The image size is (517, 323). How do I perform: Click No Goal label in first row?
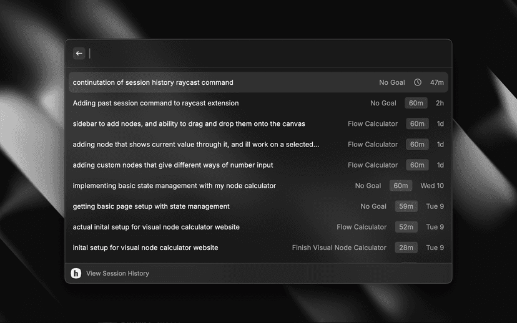point(391,82)
